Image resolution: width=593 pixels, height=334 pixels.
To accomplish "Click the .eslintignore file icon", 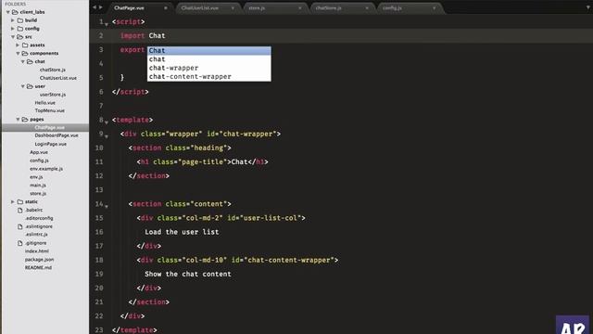I will coord(20,226).
